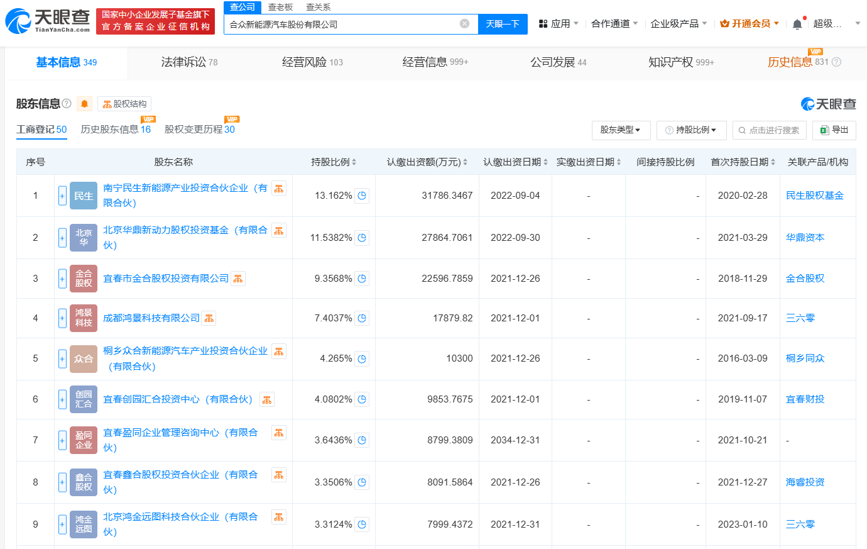This screenshot has width=867, height=549.
Task: Show pie chart for 4.265% holding
Action: [x=362, y=358]
